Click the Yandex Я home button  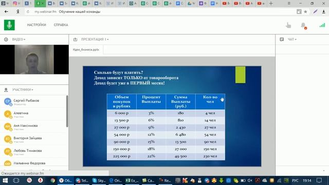click(18, 12)
